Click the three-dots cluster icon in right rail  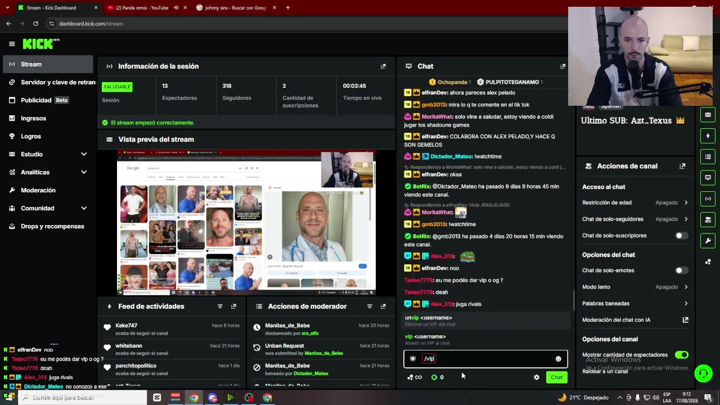click(708, 262)
